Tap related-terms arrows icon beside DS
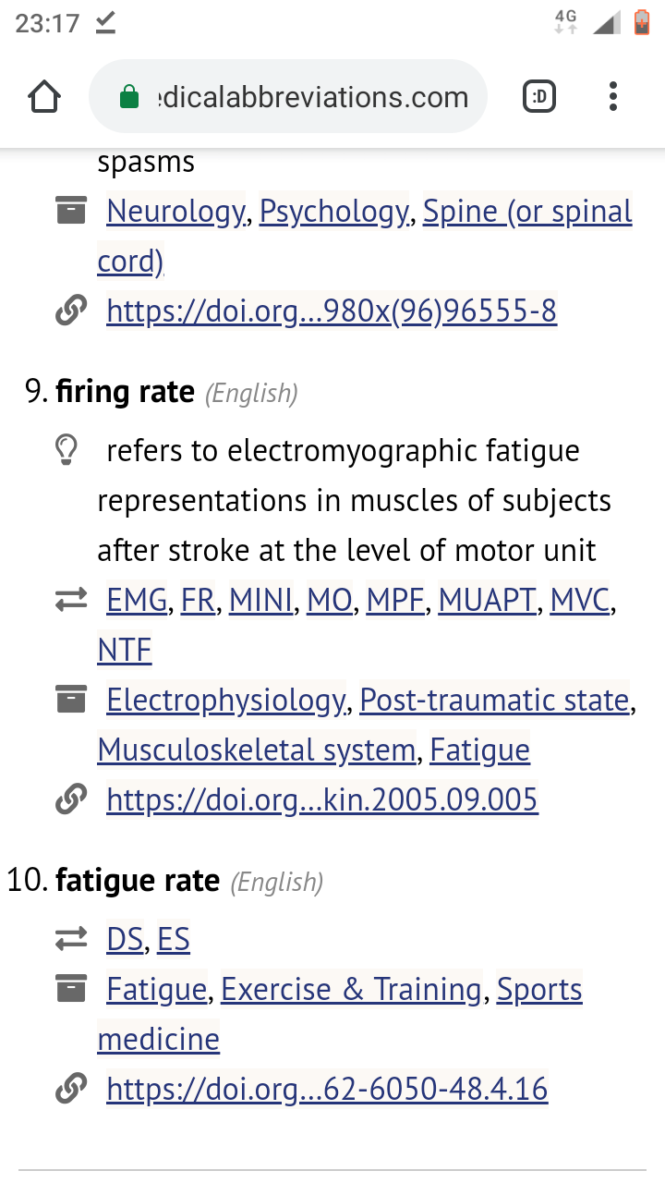665x1183 pixels. click(x=71, y=940)
